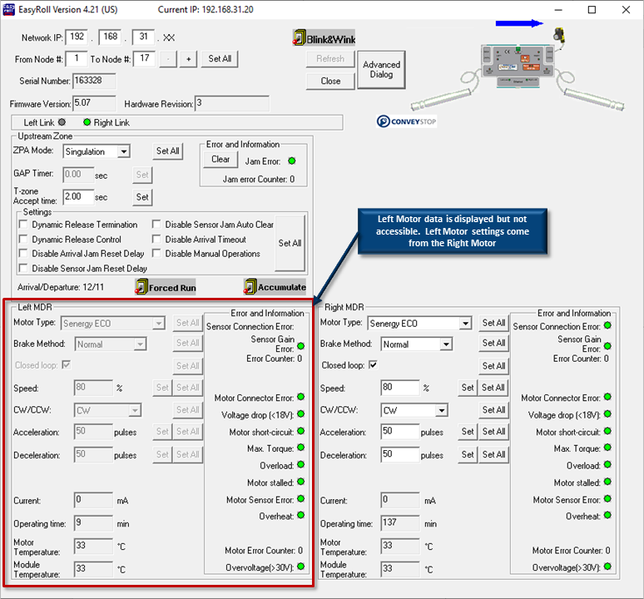The height and width of the screenshot is (599, 644).
Task: Click Right MDR Motor stalled indicator
Action: [x=608, y=482]
